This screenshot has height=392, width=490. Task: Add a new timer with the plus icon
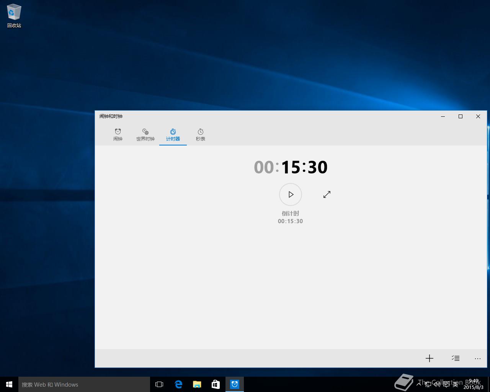coord(430,358)
